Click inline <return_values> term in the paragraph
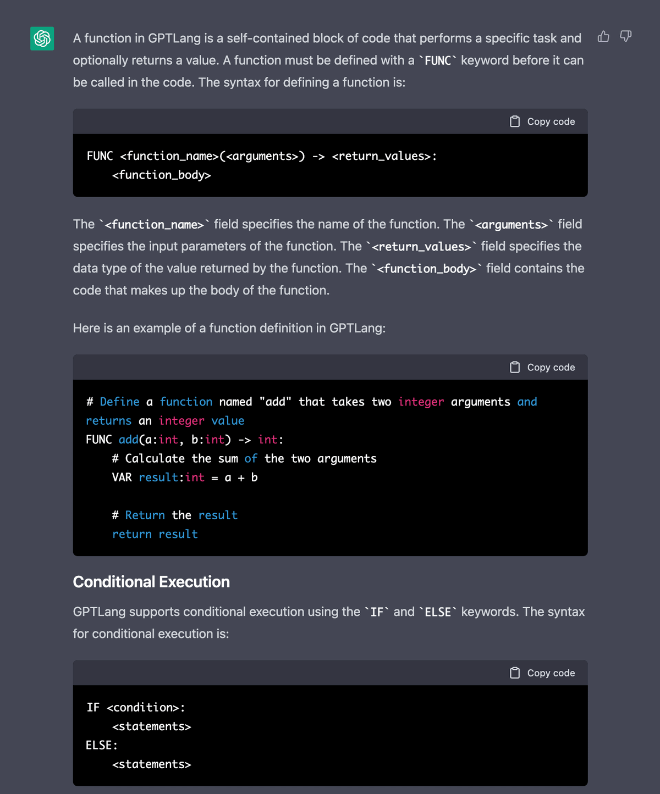The width and height of the screenshot is (660, 794). (421, 247)
